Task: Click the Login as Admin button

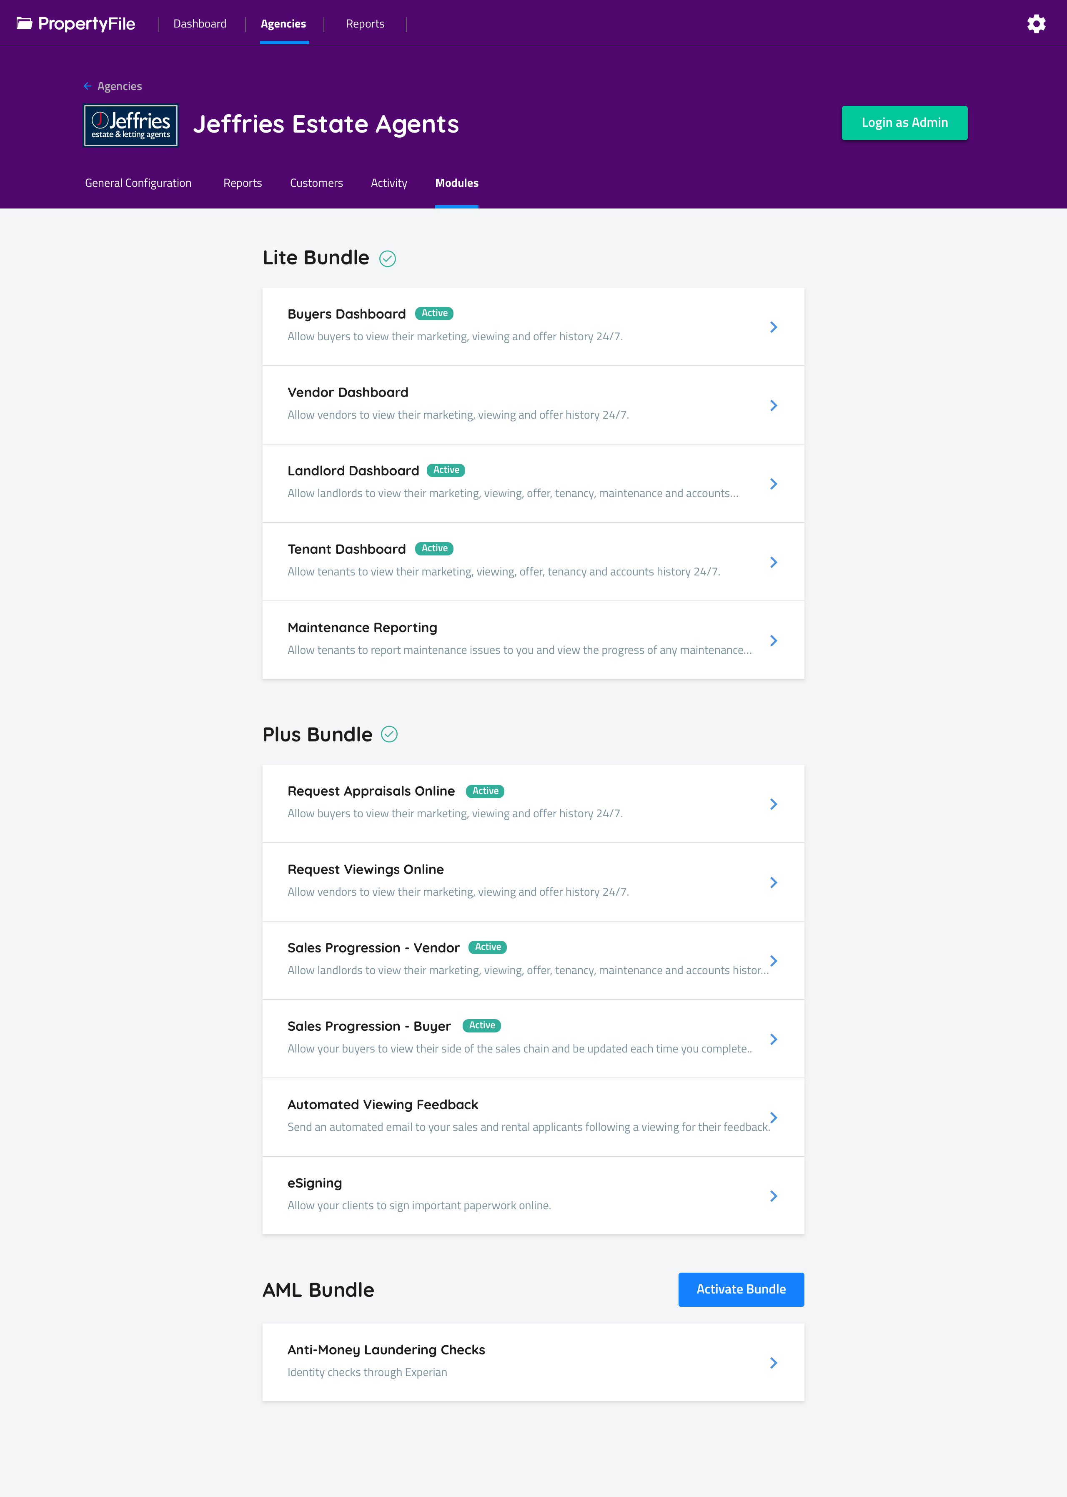Action: point(904,123)
